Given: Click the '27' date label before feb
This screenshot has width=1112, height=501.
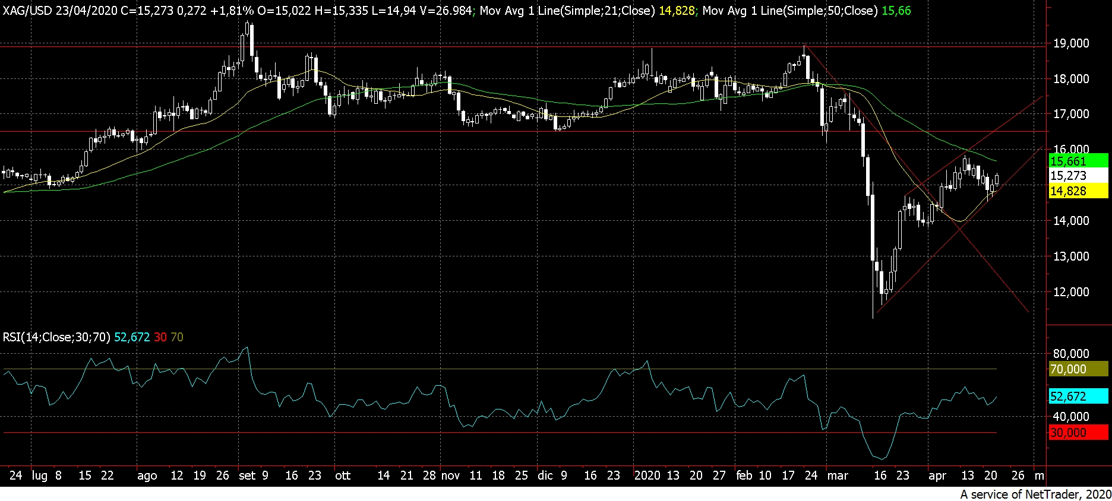Looking at the screenshot, I should (x=719, y=475).
